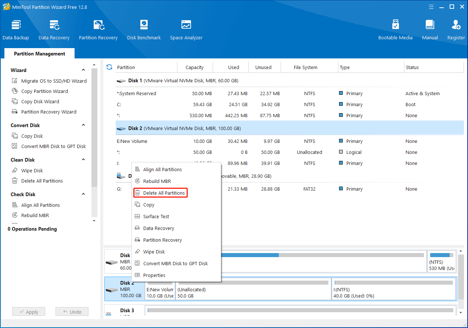This screenshot has width=468, height=328.
Task: Choose Delete All Partitions from the context menu
Action: tap(160, 192)
